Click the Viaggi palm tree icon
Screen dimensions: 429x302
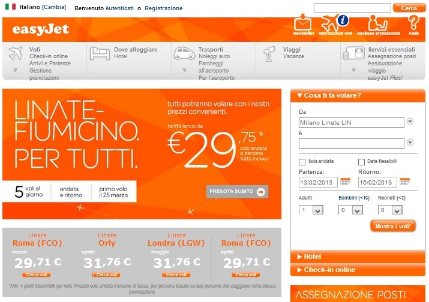pyautogui.click(x=269, y=53)
